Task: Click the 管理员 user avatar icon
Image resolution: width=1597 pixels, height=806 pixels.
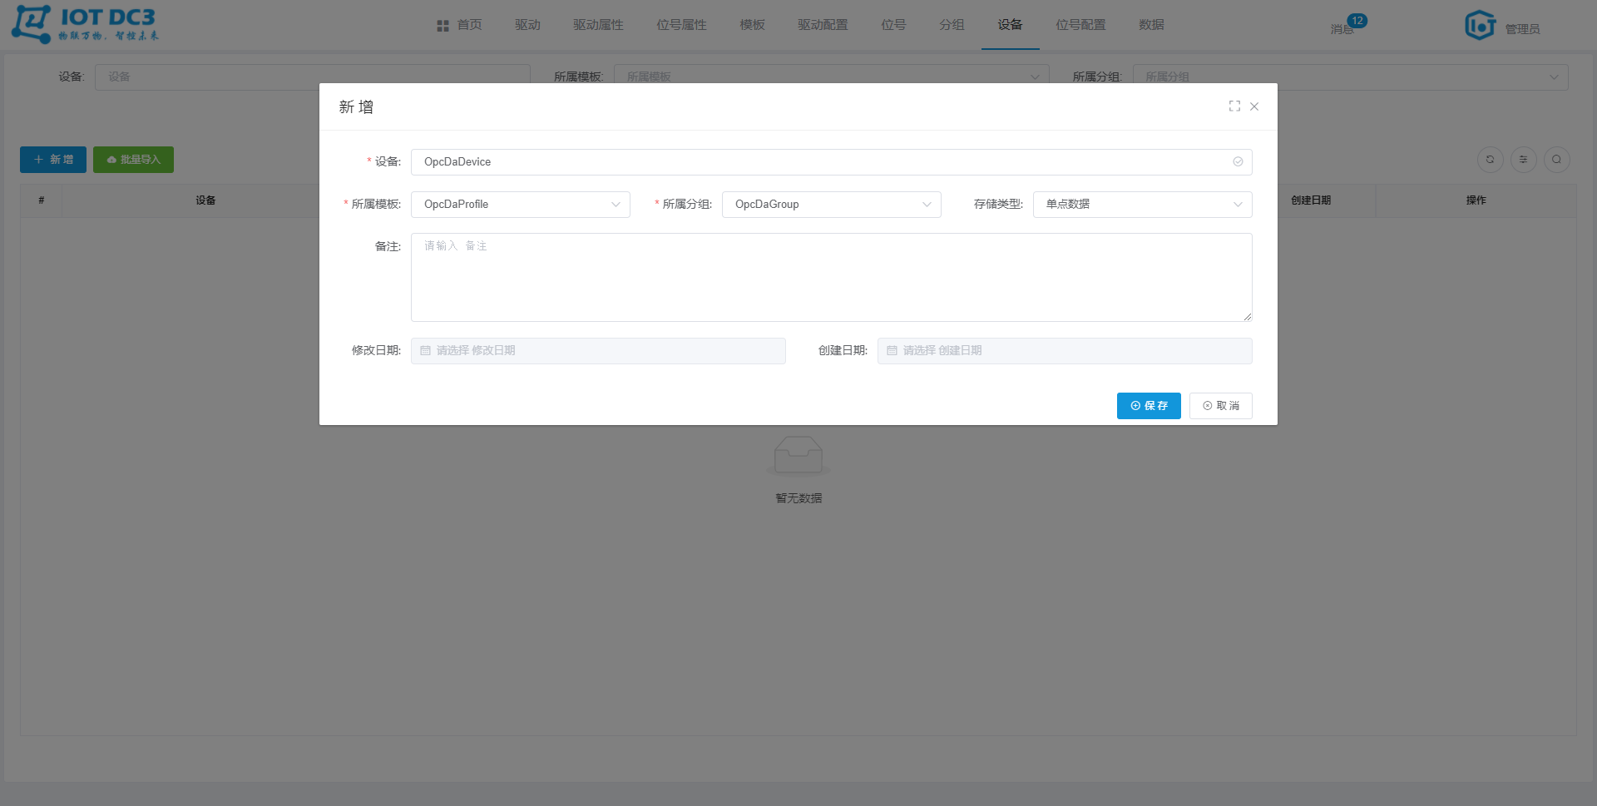Action: click(1480, 25)
